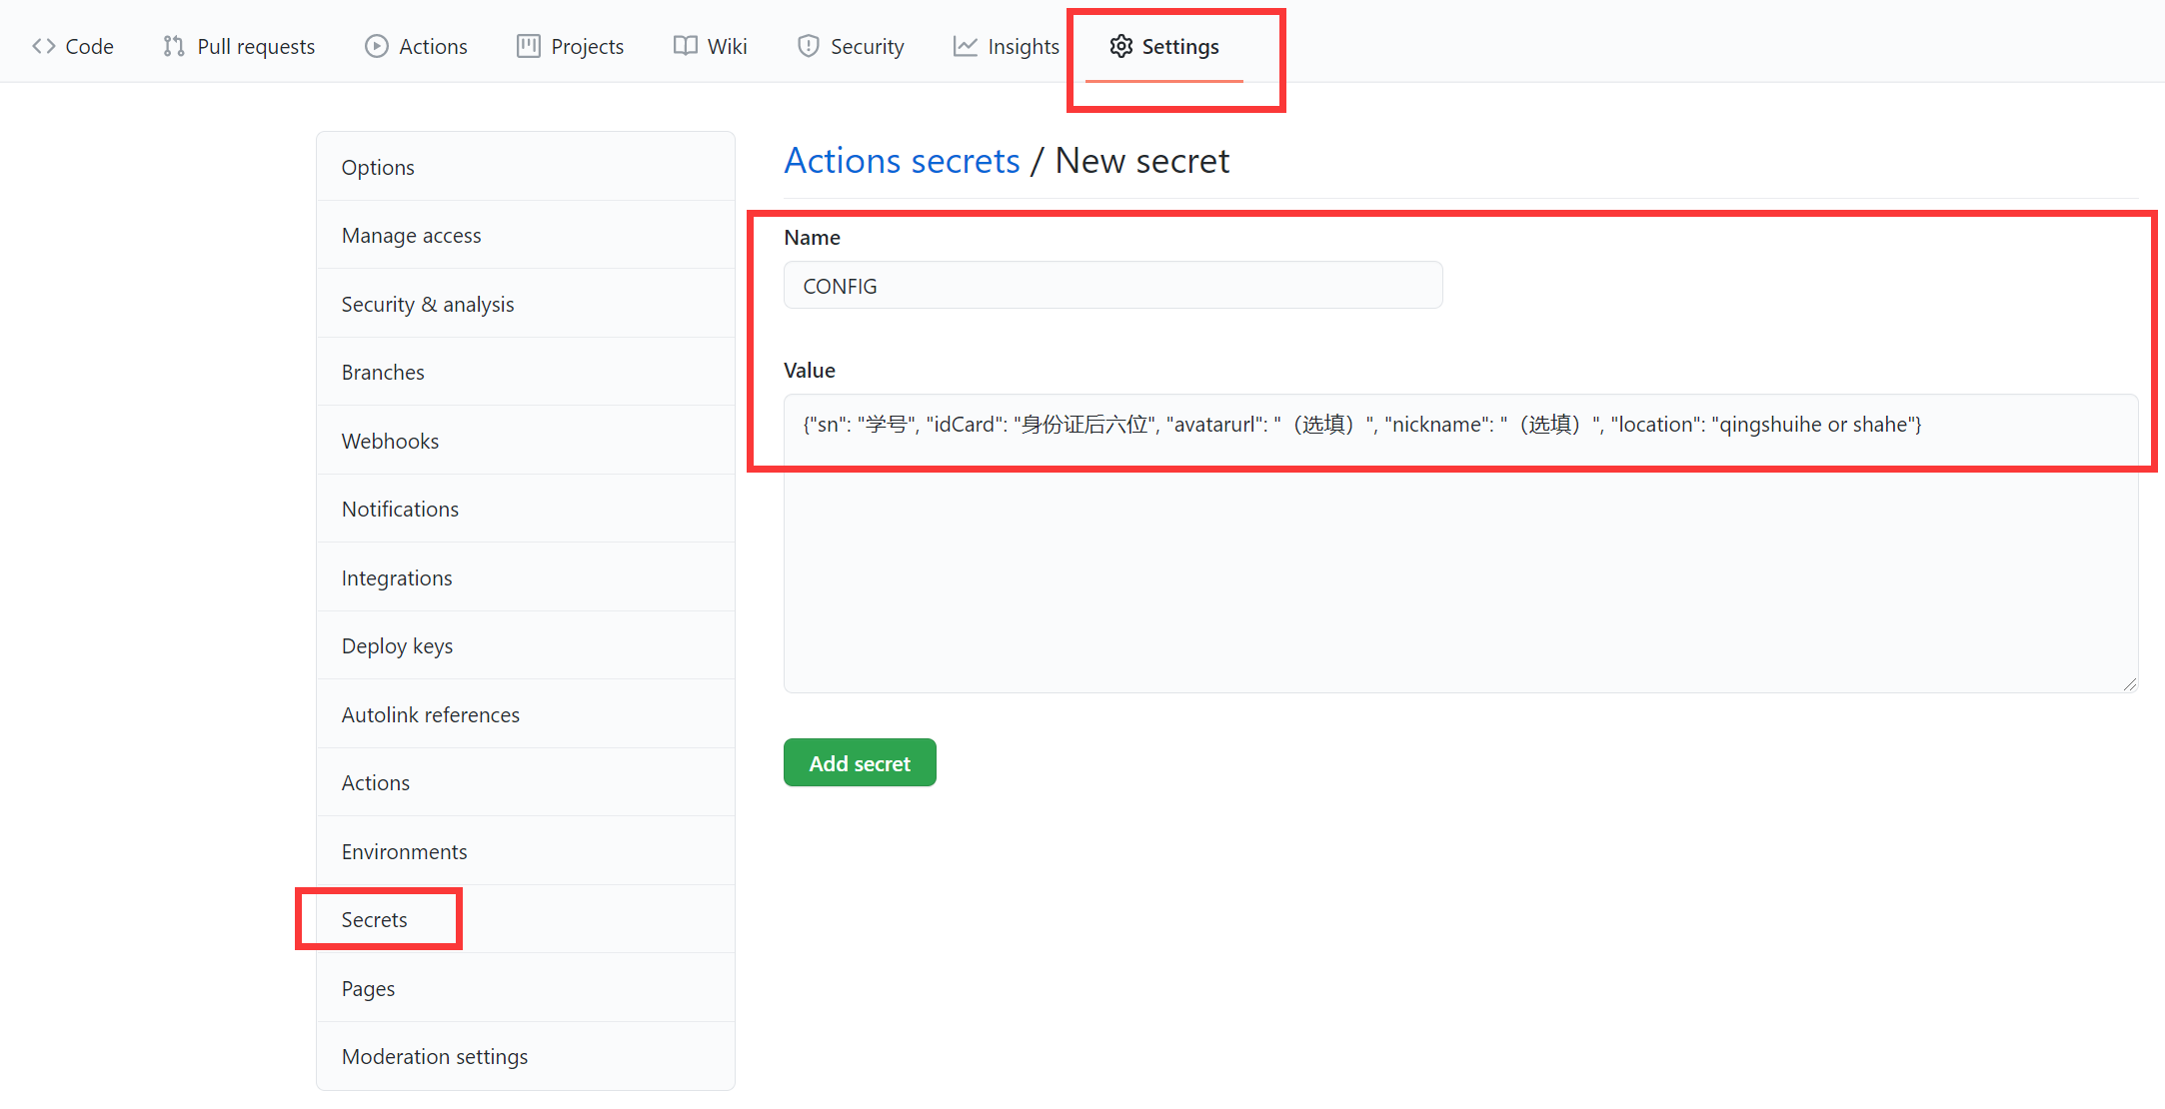Select Manage access in sidebar
The height and width of the screenshot is (1109, 2165).
411,236
